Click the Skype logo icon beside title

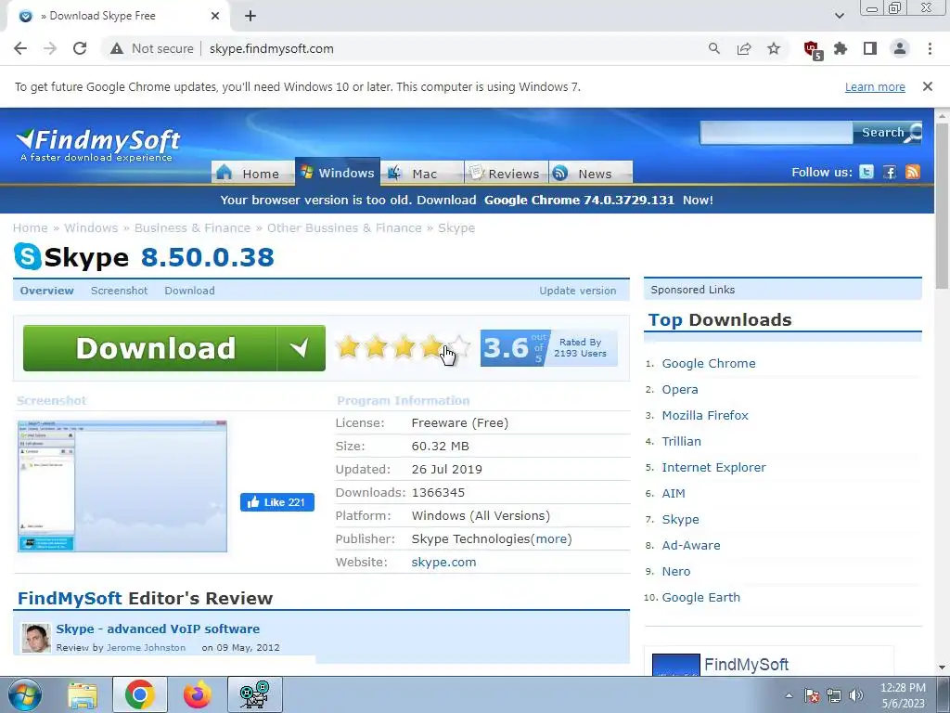pos(28,256)
